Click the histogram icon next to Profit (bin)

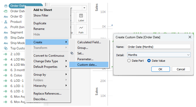(6, 27)
